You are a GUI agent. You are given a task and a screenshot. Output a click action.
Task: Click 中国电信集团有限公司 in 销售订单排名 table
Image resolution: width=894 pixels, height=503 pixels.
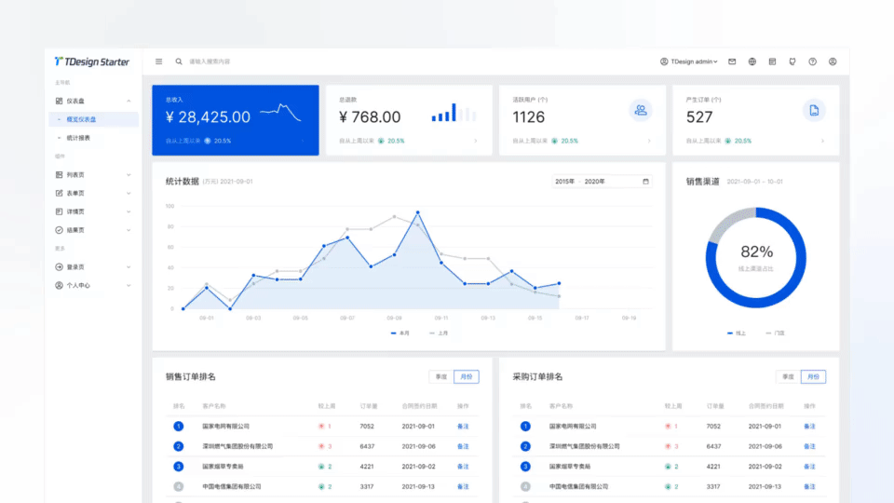[232, 486]
